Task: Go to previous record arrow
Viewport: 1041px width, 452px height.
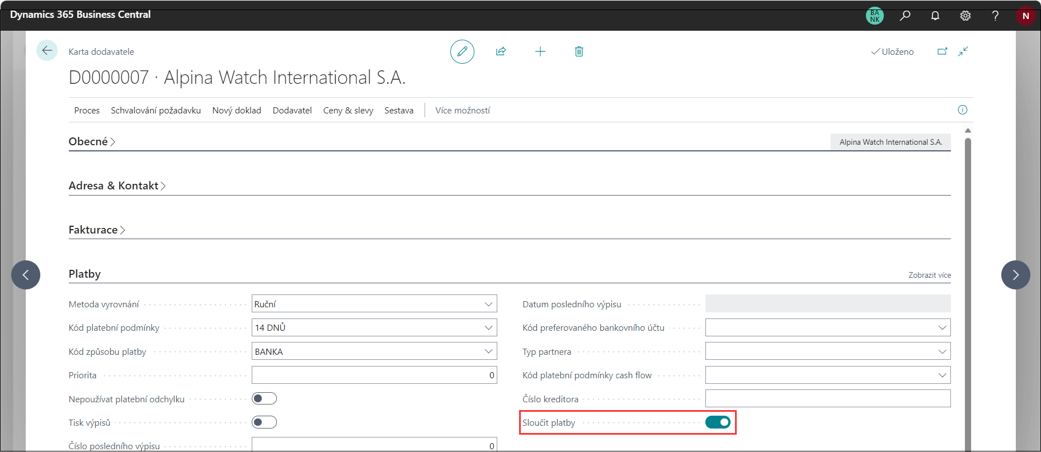Action: tap(26, 275)
